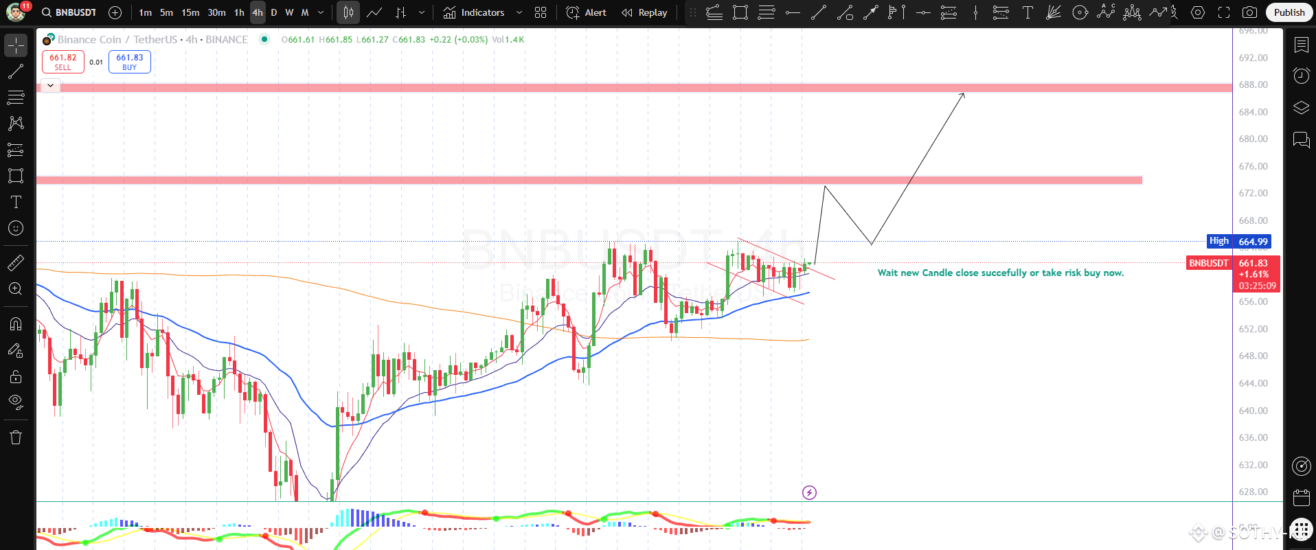Open the indicator templates grid icon

(541, 12)
